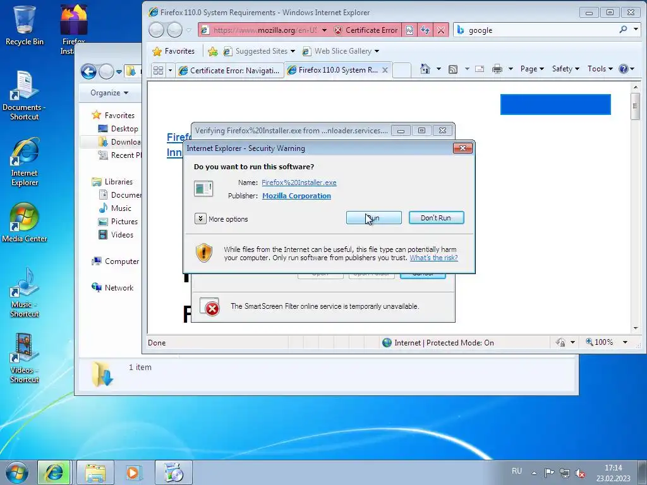This screenshot has width=647, height=485.
Task: Open the What's the risk? link
Action: [433, 258]
